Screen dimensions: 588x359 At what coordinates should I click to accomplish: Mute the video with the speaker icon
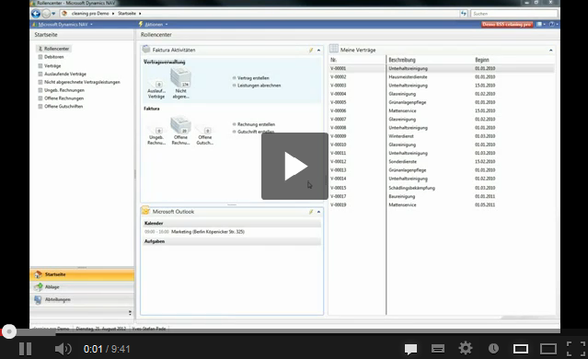point(63,349)
